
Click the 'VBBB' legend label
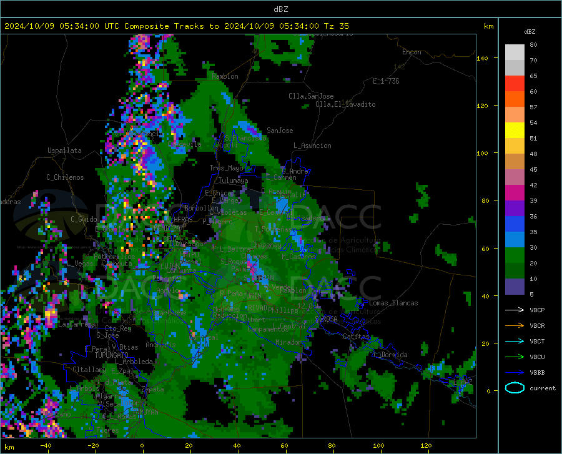pos(537,373)
